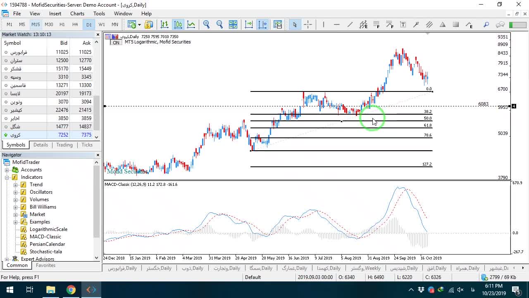Select the LogarithmicScale indicator
The height and width of the screenshot is (298, 529).
point(48,229)
